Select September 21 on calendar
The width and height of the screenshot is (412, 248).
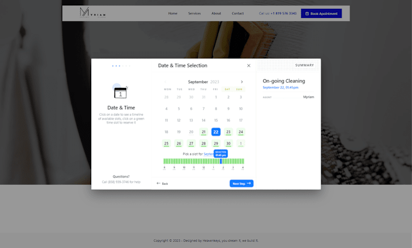click(203, 132)
